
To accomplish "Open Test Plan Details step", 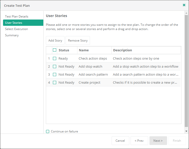I will [x=17, y=17].
